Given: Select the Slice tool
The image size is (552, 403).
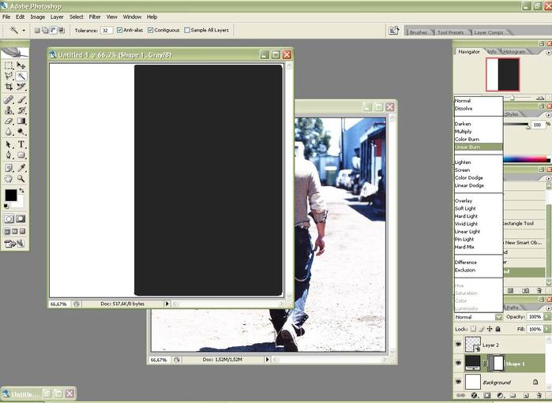Looking at the screenshot, I should tap(21, 87).
